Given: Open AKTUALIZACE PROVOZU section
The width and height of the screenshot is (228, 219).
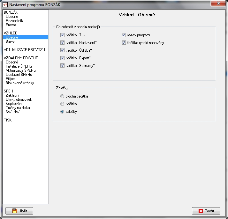Looking at the screenshot, I should 24,50.
